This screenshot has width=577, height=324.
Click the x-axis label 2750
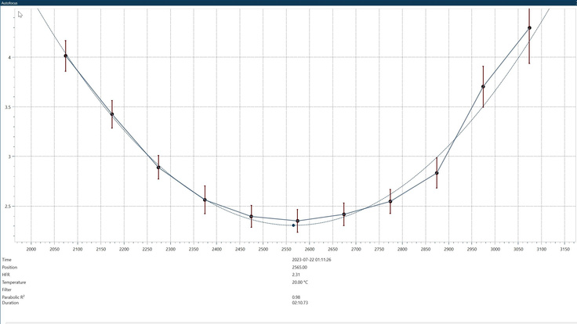[379, 250]
